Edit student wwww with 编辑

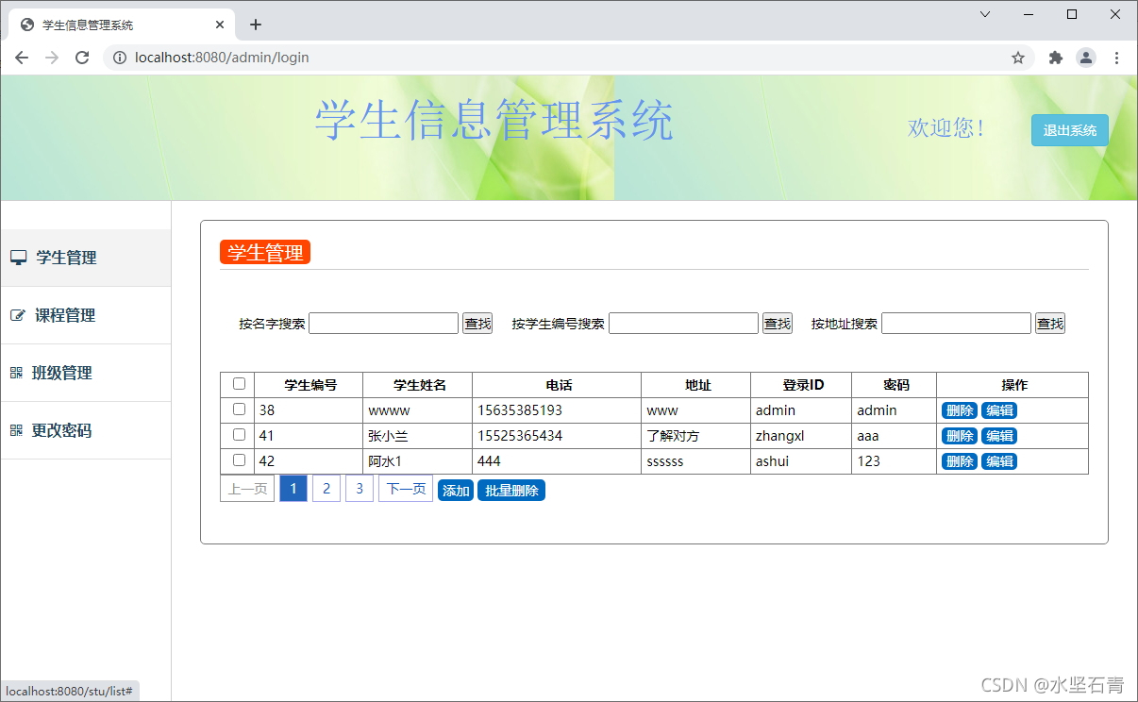click(x=999, y=410)
